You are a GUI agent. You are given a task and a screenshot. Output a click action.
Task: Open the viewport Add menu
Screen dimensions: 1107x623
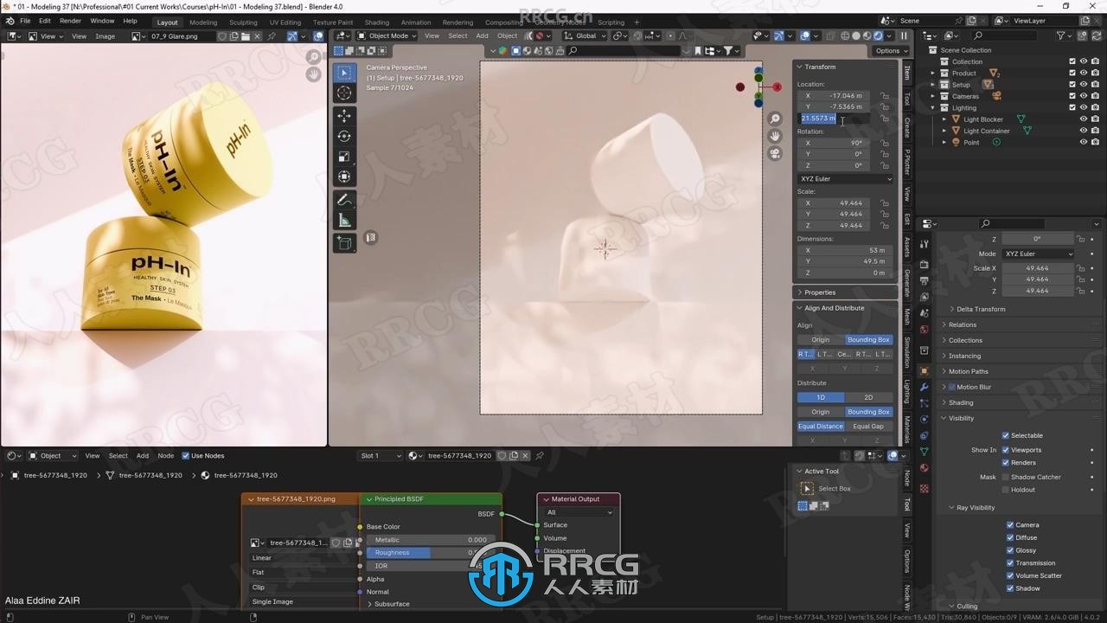point(482,35)
